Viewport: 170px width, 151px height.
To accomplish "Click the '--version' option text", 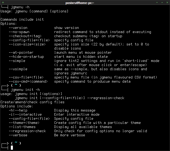I will tap(18, 28).
